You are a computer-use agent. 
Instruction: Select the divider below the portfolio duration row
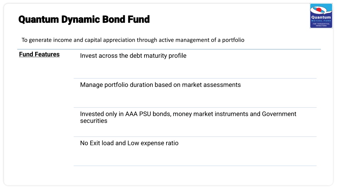195,107
